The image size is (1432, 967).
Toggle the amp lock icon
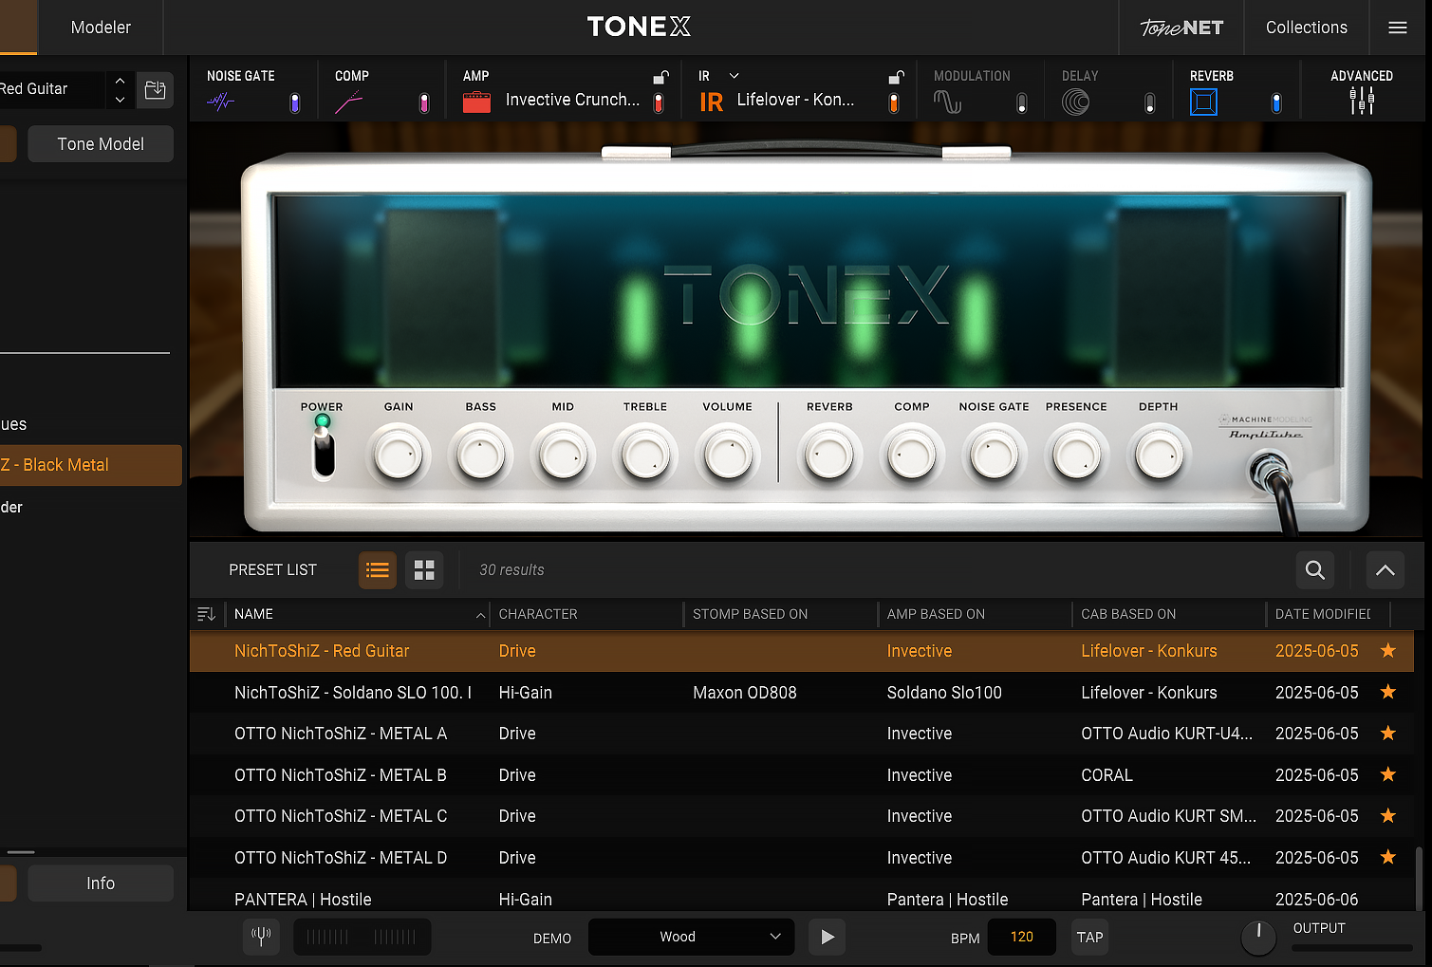pyautogui.click(x=660, y=77)
